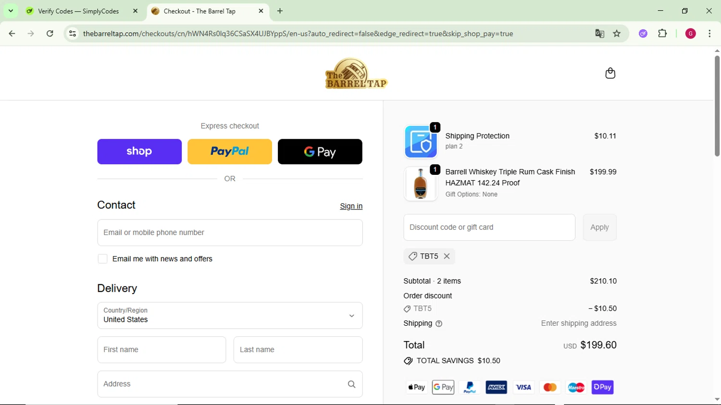
Task: Click the browser URL address bar
Action: point(298,34)
